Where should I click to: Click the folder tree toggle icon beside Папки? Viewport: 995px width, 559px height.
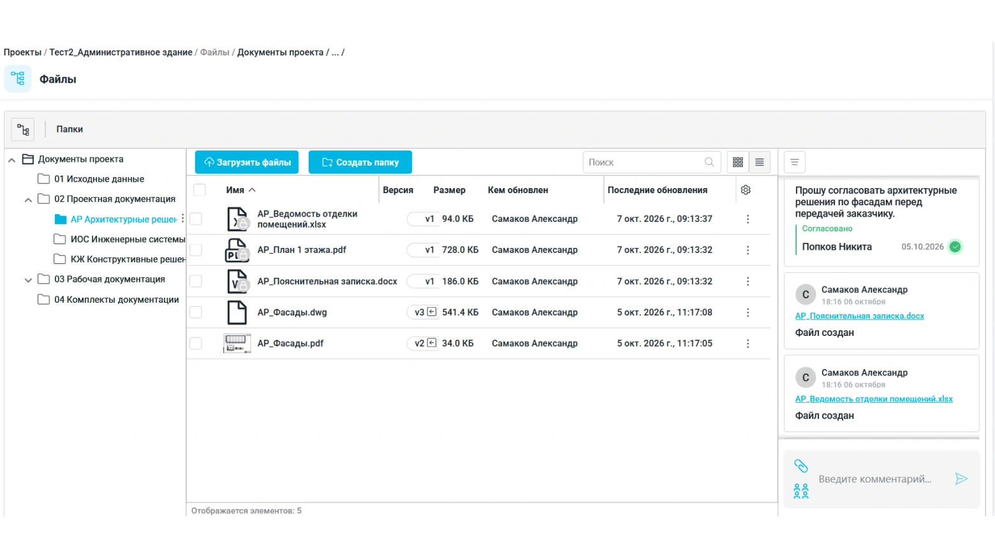pyautogui.click(x=23, y=129)
